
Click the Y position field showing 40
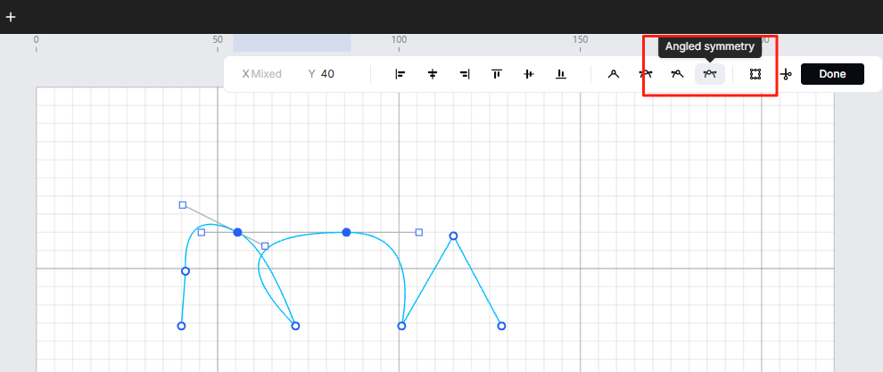[x=328, y=74]
